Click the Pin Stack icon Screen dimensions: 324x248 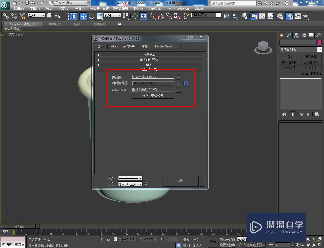[x=284, y=114]
